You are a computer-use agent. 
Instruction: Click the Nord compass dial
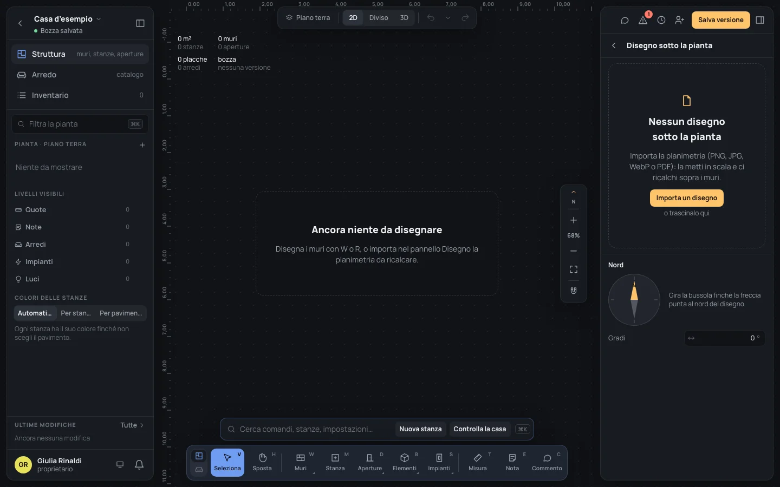point(634,300)
